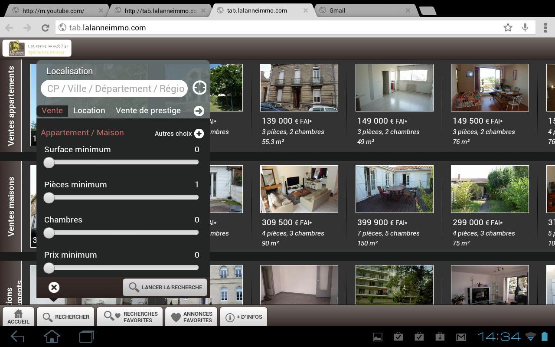Close the m.youtube.com tab

101,10
